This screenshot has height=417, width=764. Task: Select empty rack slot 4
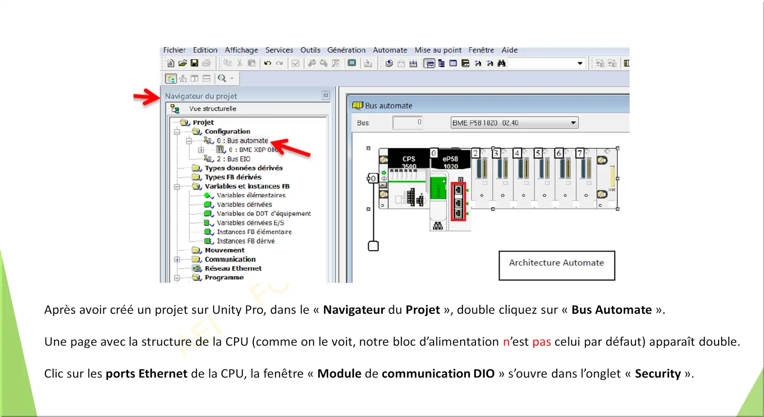524,179
